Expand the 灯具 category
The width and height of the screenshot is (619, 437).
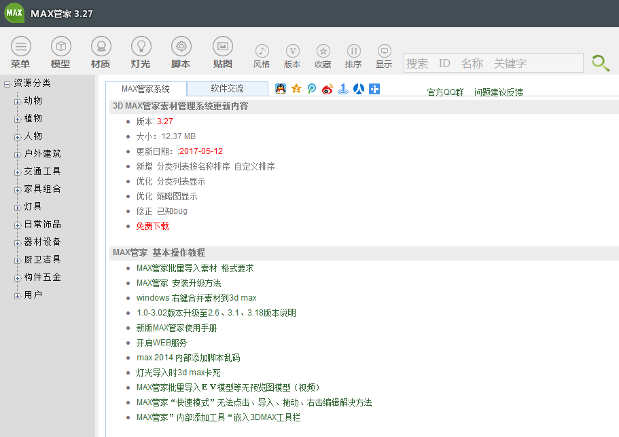point(17,208)
